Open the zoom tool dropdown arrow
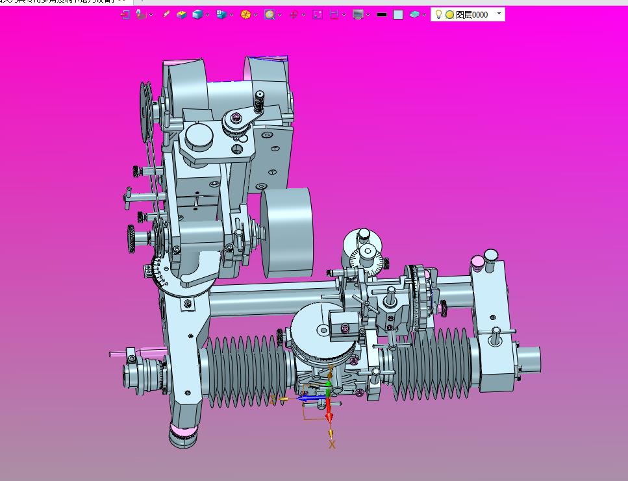The width and height of the screenshot is (628, 481). (x=279, y=15)
